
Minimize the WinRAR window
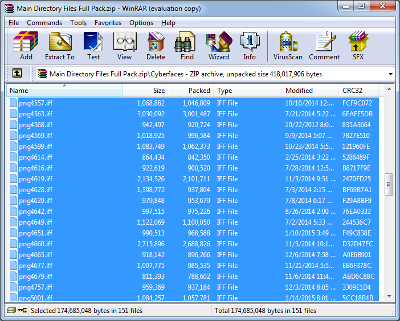pyautogui.click(x=346, y=6)
